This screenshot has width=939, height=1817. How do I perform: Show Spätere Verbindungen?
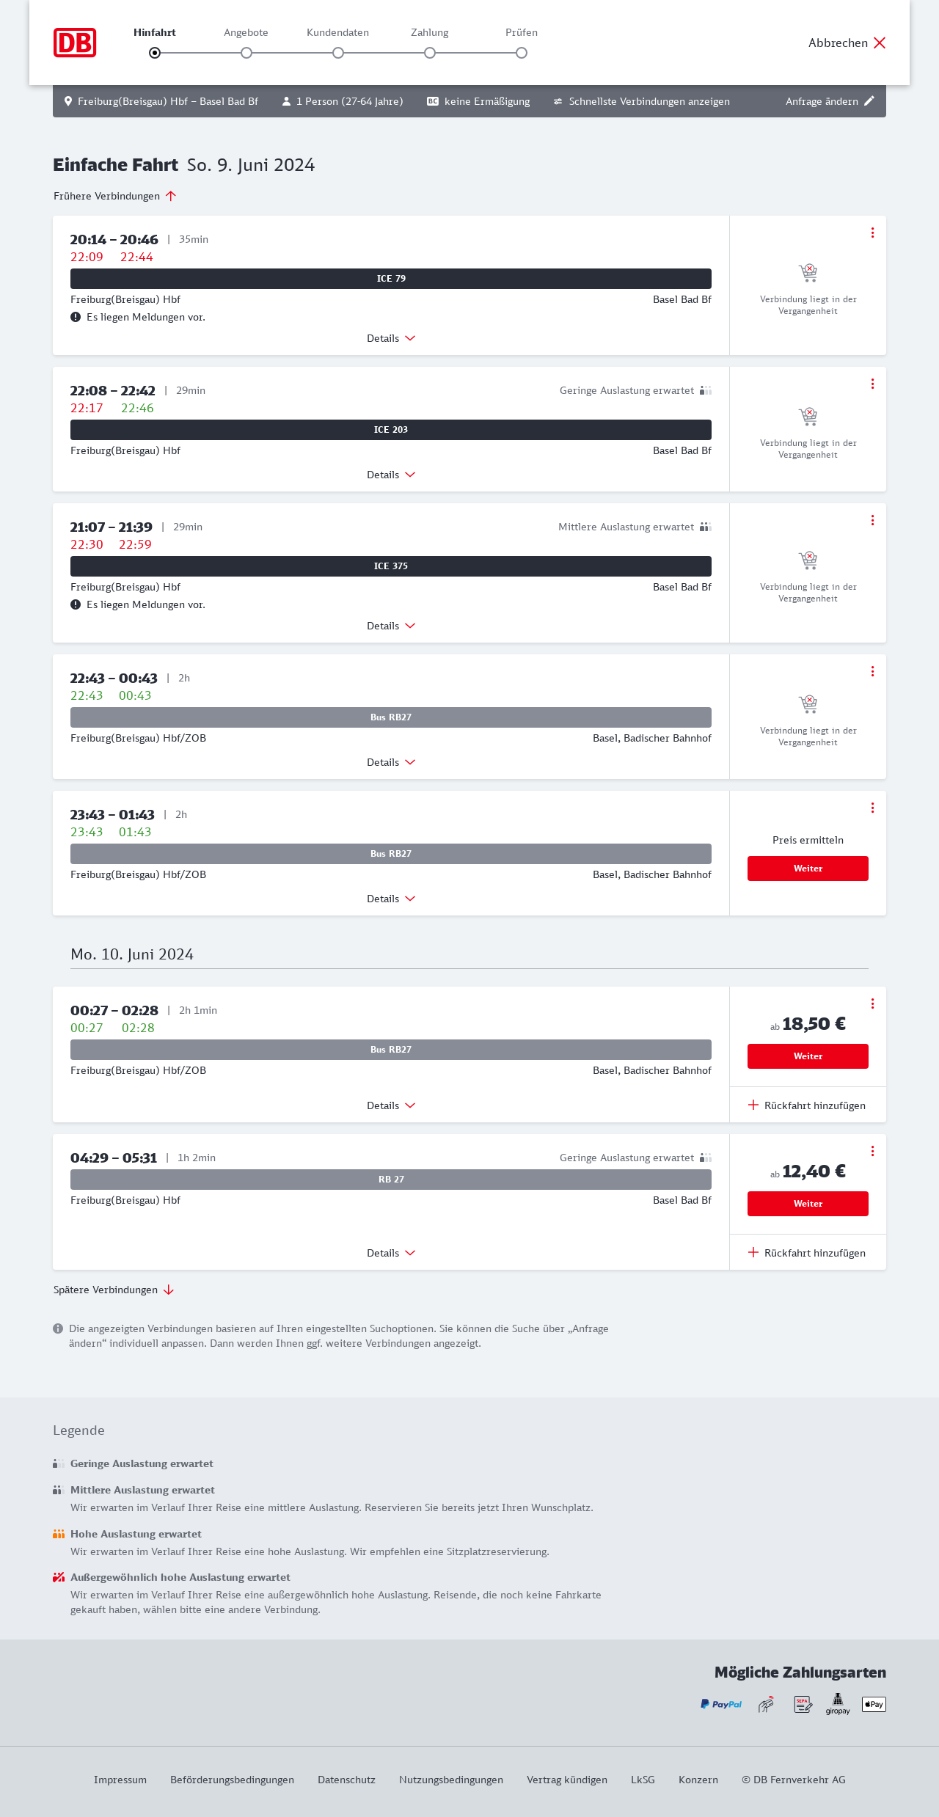114,1290
